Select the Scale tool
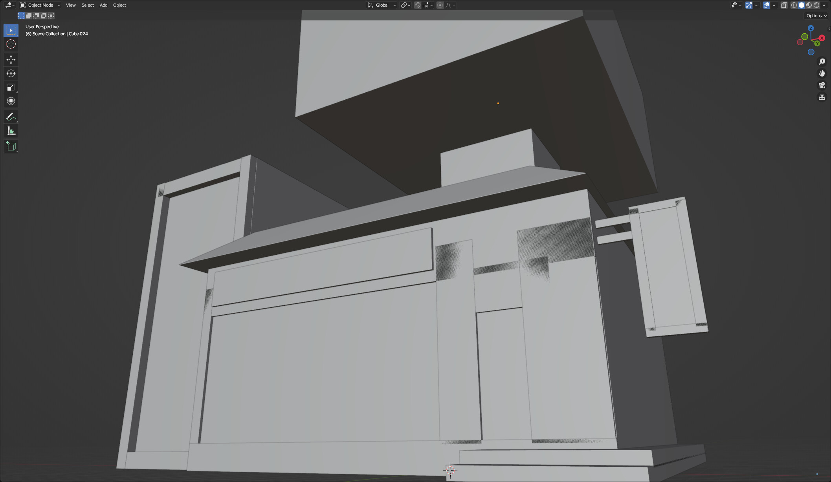This screenshot has height=482, width=831. click(x=11, y=87)
